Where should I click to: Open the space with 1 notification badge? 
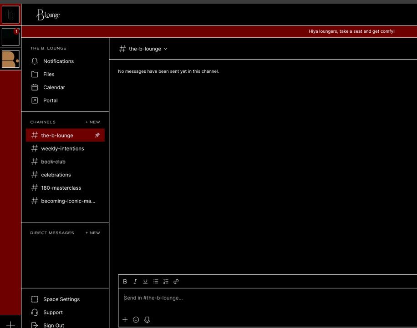click(x=10, y=37)
